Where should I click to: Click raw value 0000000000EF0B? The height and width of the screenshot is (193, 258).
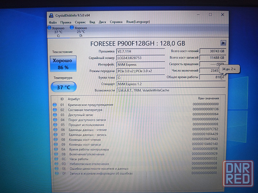tap(205, 149)
